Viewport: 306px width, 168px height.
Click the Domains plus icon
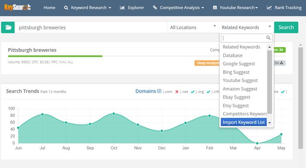[x=159, y=91]
